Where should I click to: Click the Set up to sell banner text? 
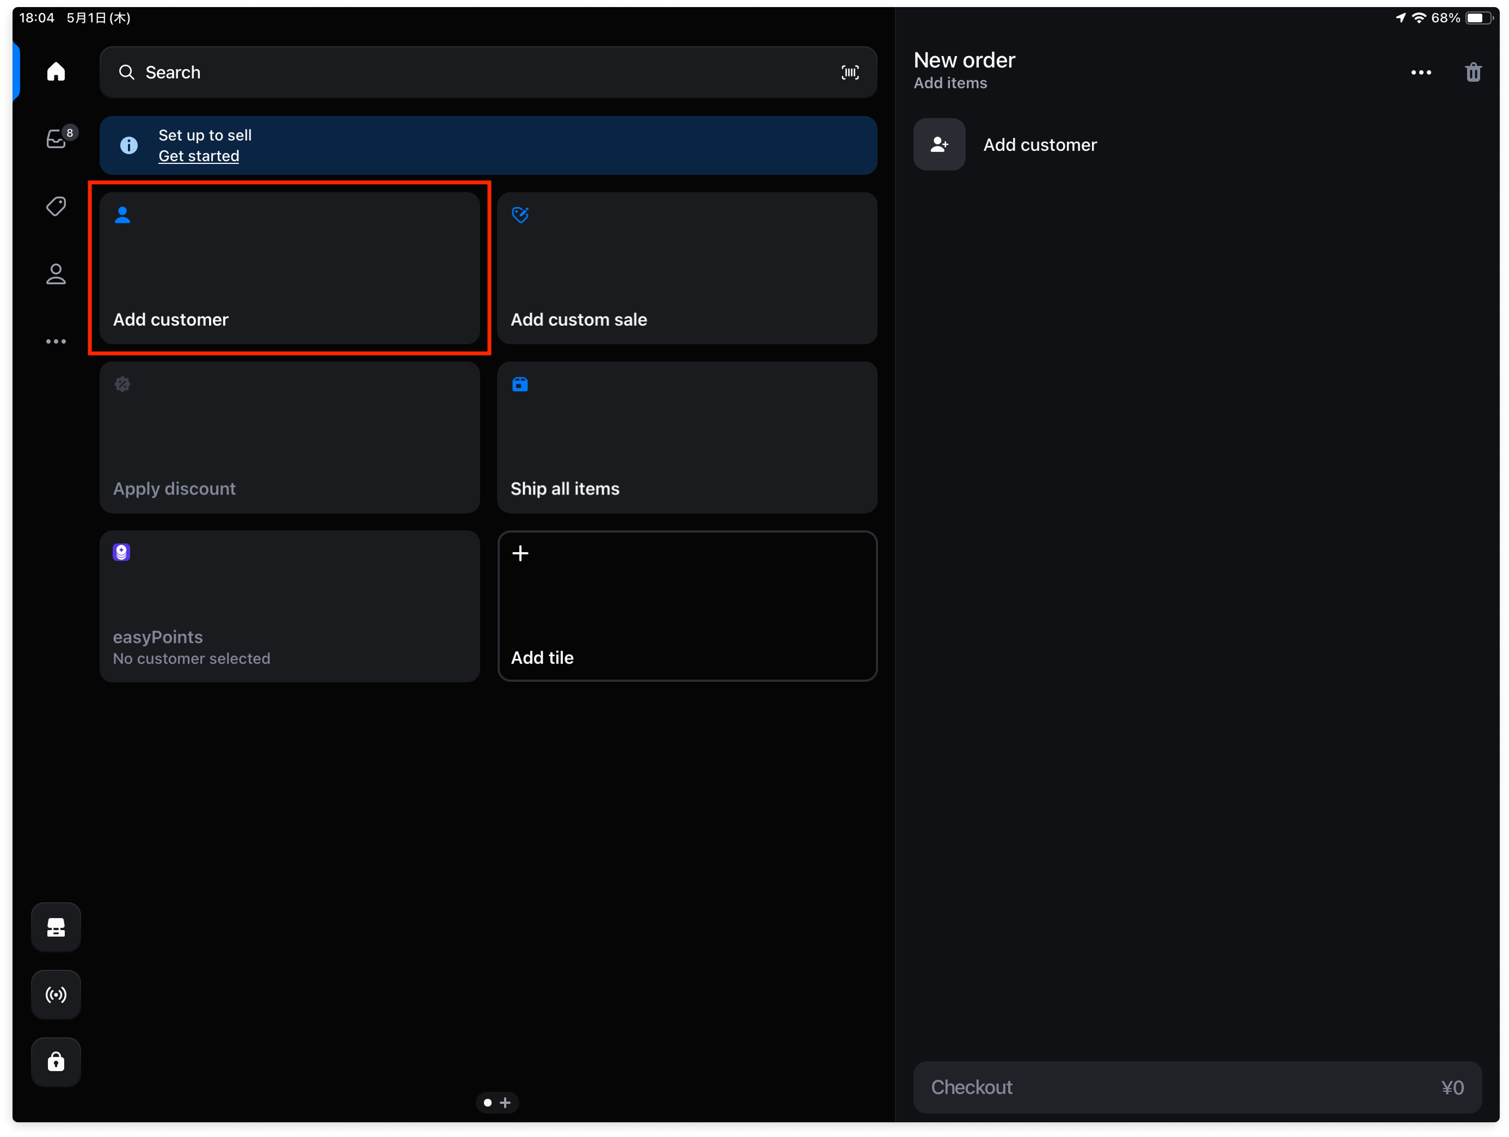coord(205,135)
